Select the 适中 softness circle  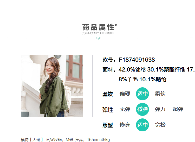[x=142, y=94]
